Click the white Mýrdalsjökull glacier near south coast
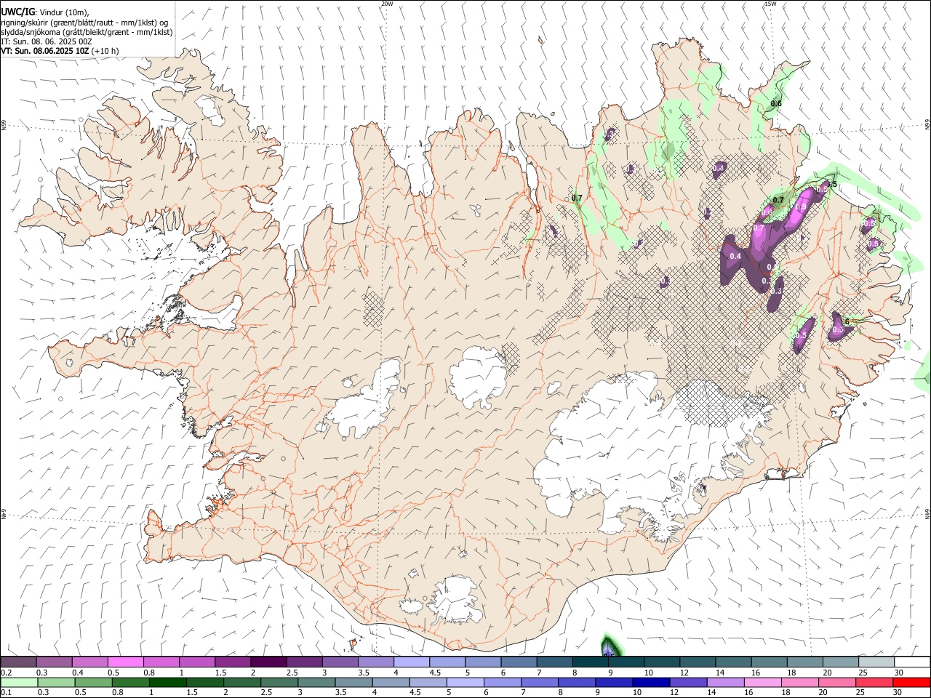The image size is (931, 698). click(x=457, y=600)
